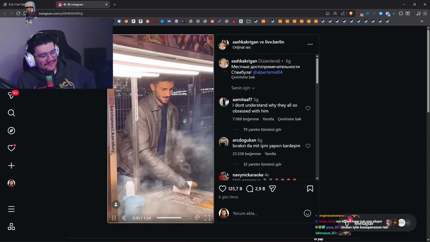The image size is (430, 242).
Task: Click the comment bubble icon under post
Action: point(250,189)
